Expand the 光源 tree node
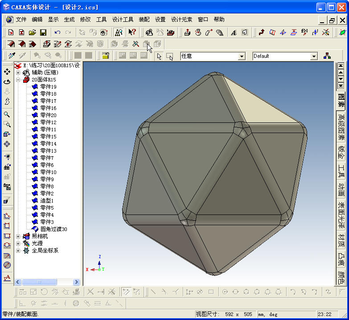The image size is (349, 320). point(18,243)
